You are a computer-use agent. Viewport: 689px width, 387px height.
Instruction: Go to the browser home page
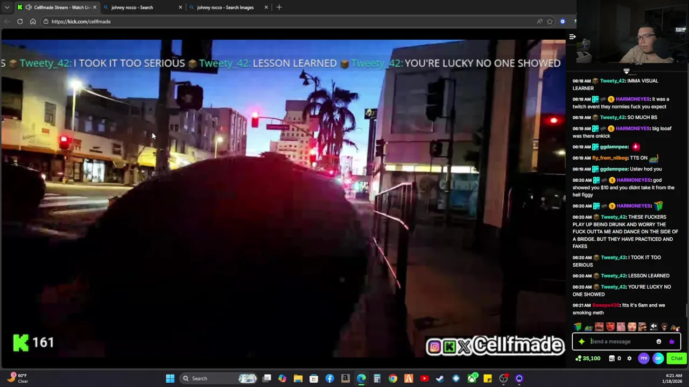click(x=33, y=21)
